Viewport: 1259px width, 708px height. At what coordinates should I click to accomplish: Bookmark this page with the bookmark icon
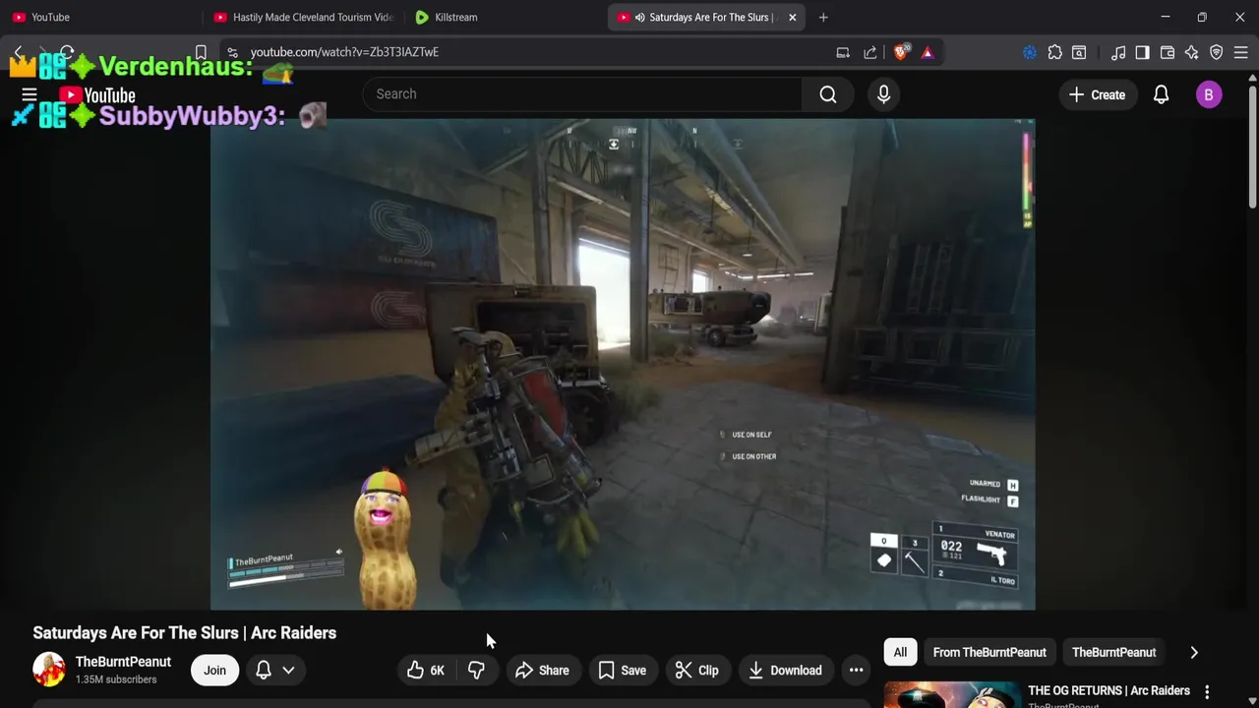tap(201, 52)
